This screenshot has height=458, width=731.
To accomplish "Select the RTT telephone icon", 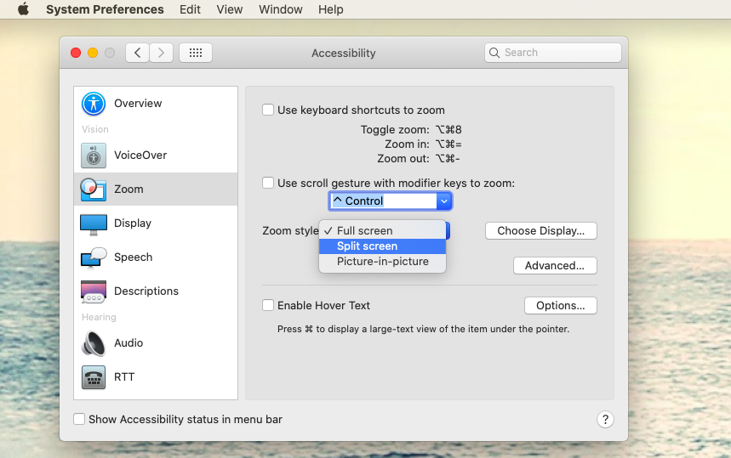I will [94, 377].
